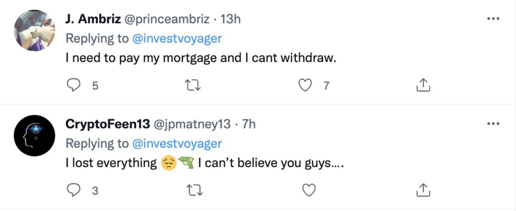Viewport: 516px width, 211px height.
Task: Retweet CryptoFeen13's tweet
Action: pyautogui.click(x=193, y=190)
